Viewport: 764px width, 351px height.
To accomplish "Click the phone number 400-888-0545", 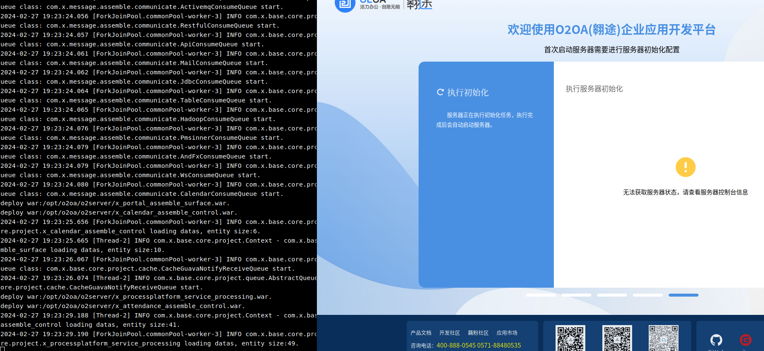I will [x=456, y=345].
